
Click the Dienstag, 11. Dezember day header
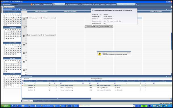pyautogui.click(x=70, y=12)
